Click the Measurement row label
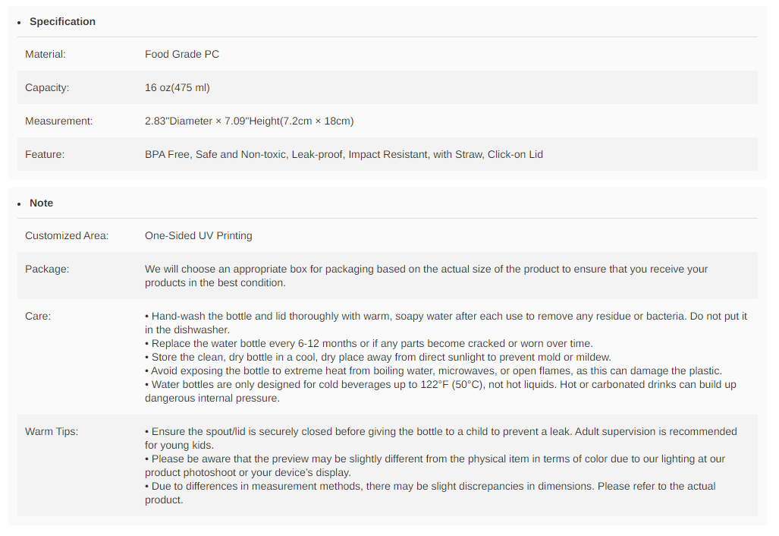This screenshot has width=779, height=536. (59, 121)
